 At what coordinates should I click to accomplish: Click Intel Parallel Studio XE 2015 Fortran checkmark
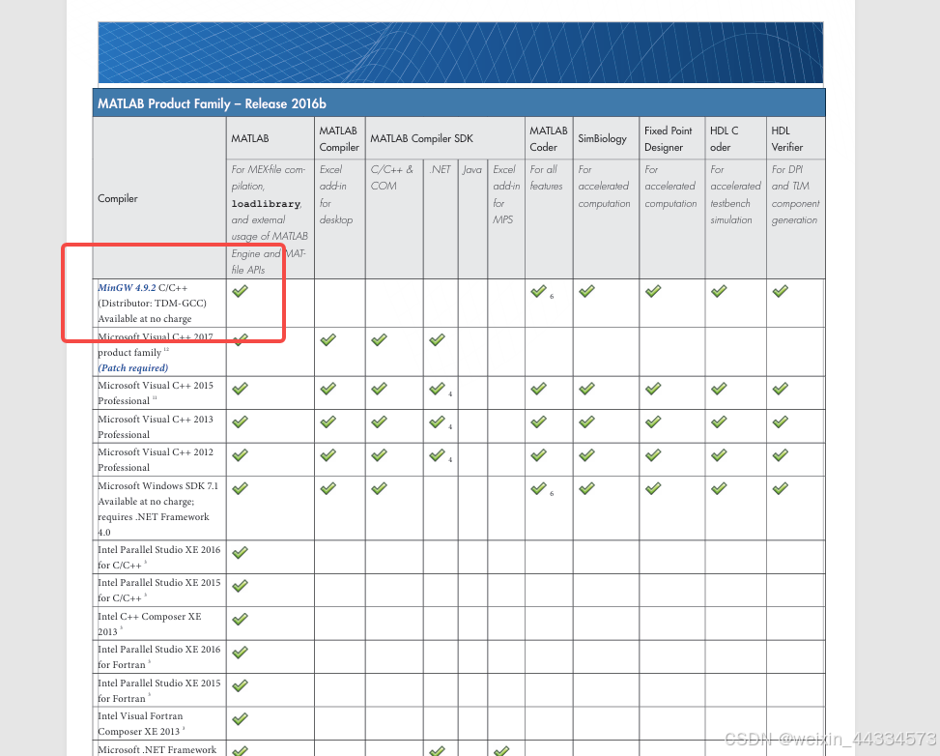[x=240, y=685]
